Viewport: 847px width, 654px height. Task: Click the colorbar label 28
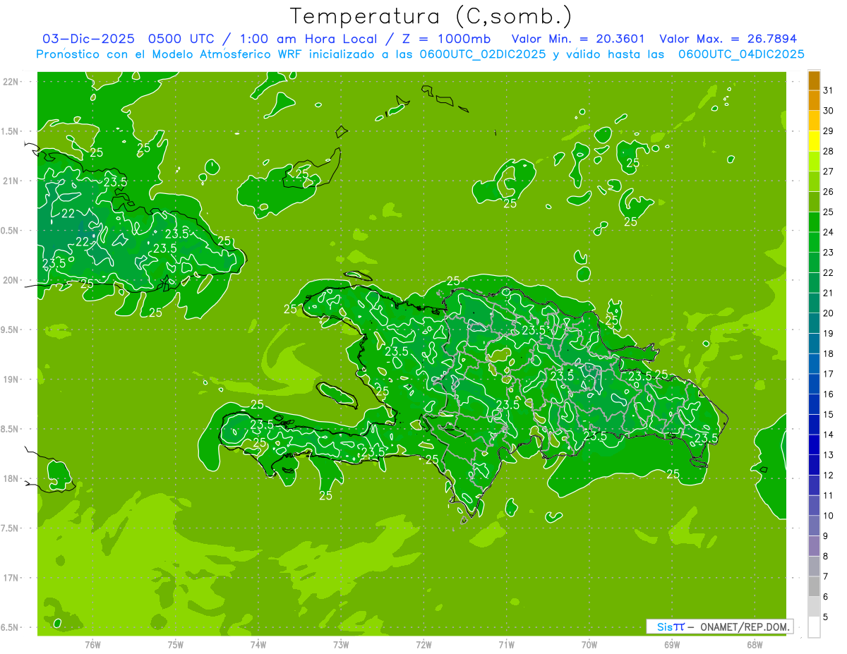click(828, 151)
